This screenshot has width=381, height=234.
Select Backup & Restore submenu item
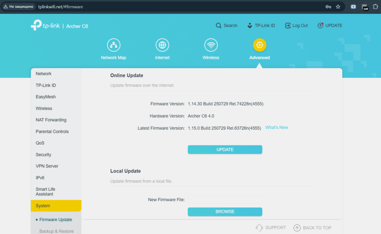click(x=56, y=231)
